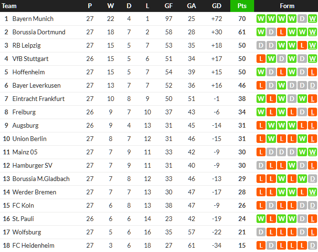The height and width of the screenshot is (252, 318).
Task: Sort by GF column header
Action: [x=169, y=6]
